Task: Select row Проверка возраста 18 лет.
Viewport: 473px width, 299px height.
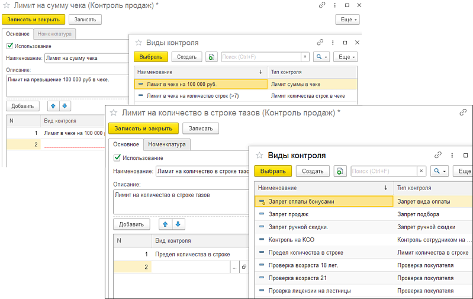Action: 363,265
